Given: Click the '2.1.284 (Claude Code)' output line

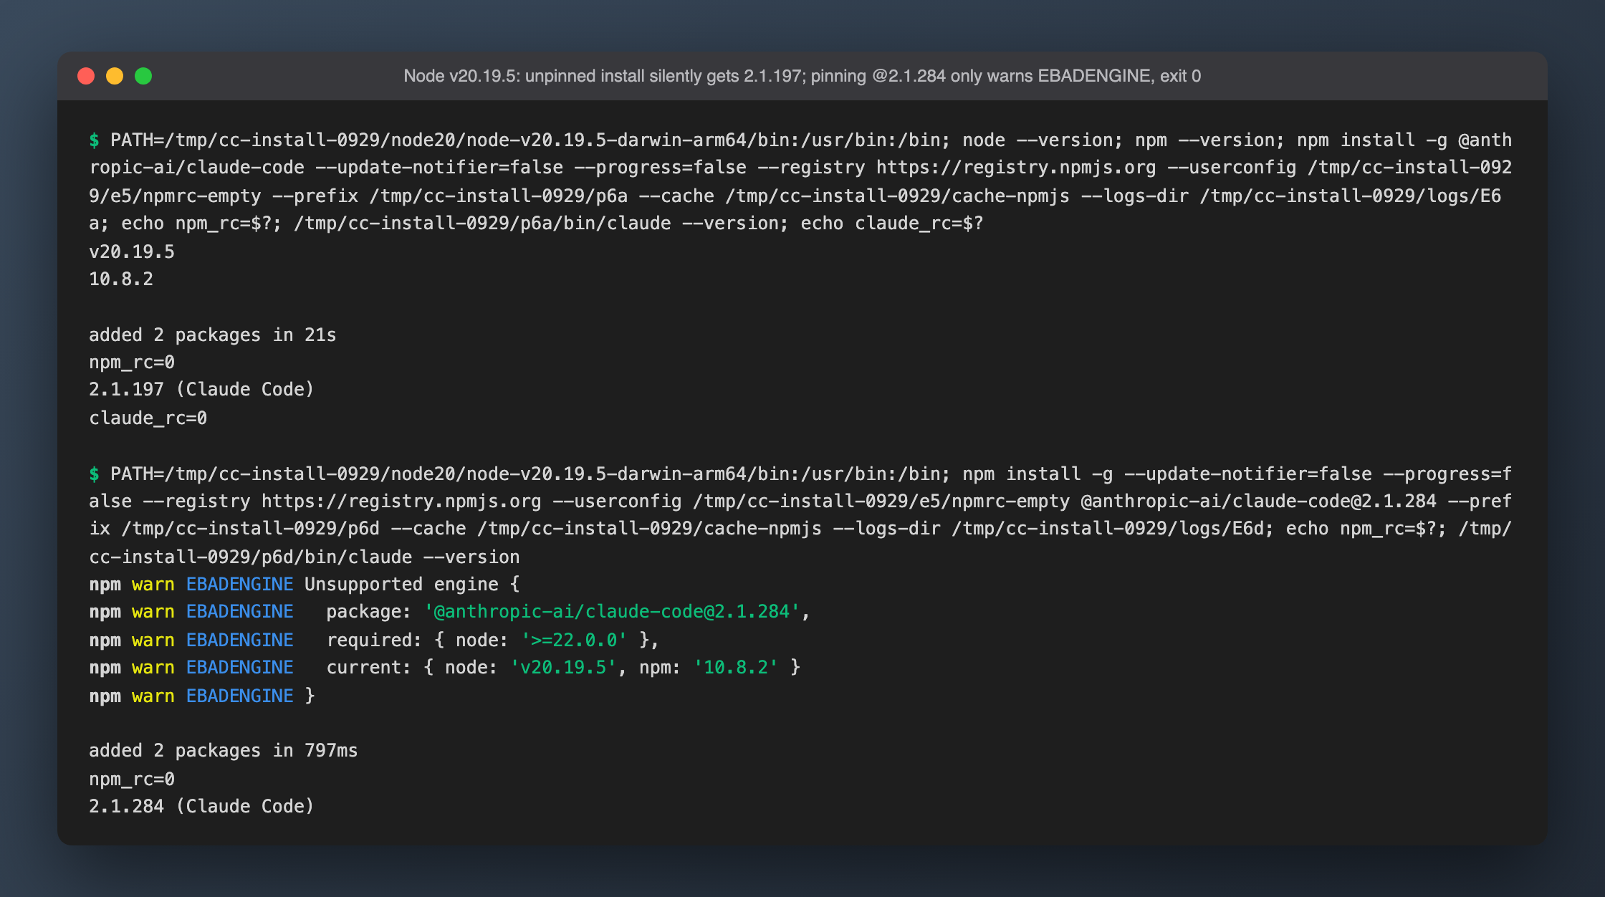Looking at the screenshot, I should (x=201, y=807).
